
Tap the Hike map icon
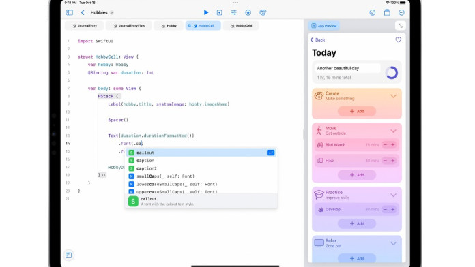coord(320,161)
